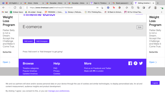The width and height of the screenshot is (165, 103).
Task: Open Timeline categories footer link
Action: coord(31,68)
